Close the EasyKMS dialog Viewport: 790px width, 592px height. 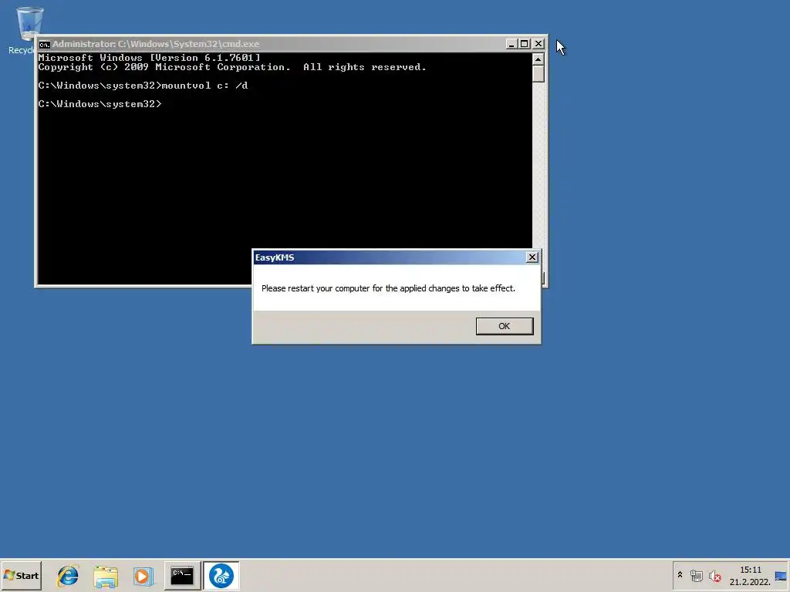coord(532,257)
